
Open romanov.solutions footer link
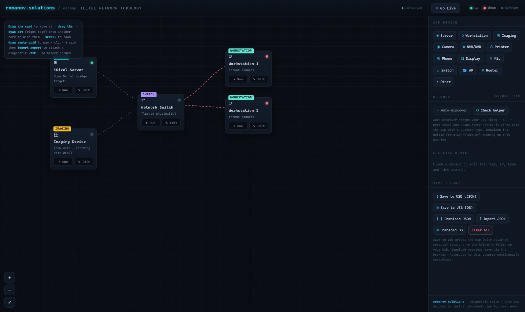449,302
